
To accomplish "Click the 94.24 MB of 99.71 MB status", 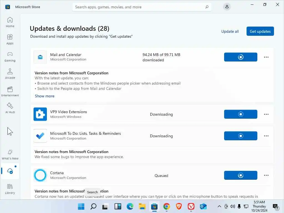I will [161, 57].
